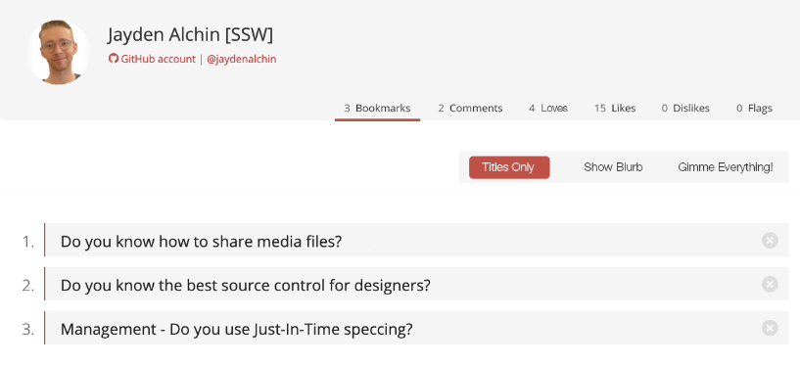Choose the Gimme Everything! view
Image resolution: width=800 pixels, height=366 pixels.
tap(725, 167)
